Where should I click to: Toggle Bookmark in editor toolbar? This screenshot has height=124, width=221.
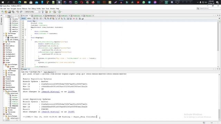pos(65,19)
